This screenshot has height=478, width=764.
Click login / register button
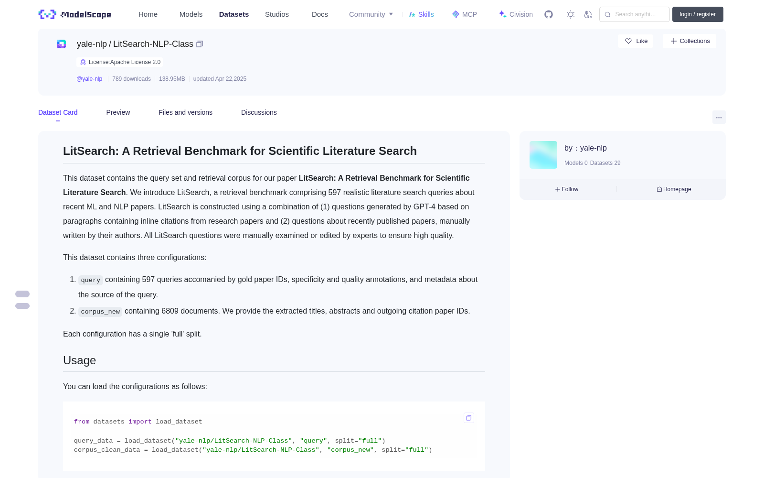pyautogui.click(x=698, y=14)
